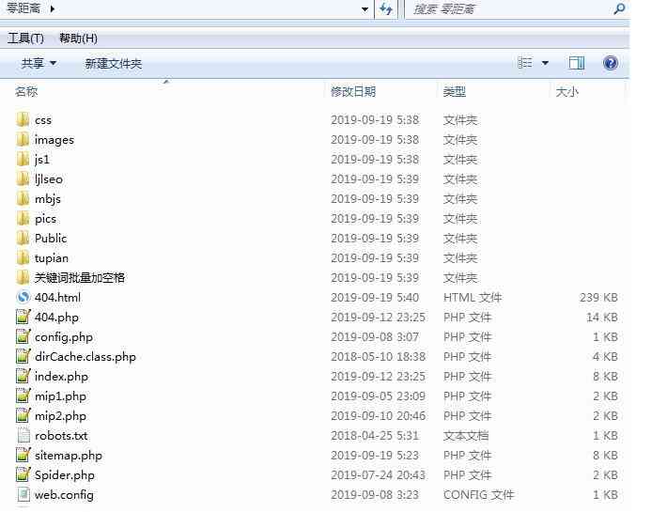This screenshot has height=512, width=667.
Task: Select the file name dirCache.class.php
Action: click(x=85, y=356)
